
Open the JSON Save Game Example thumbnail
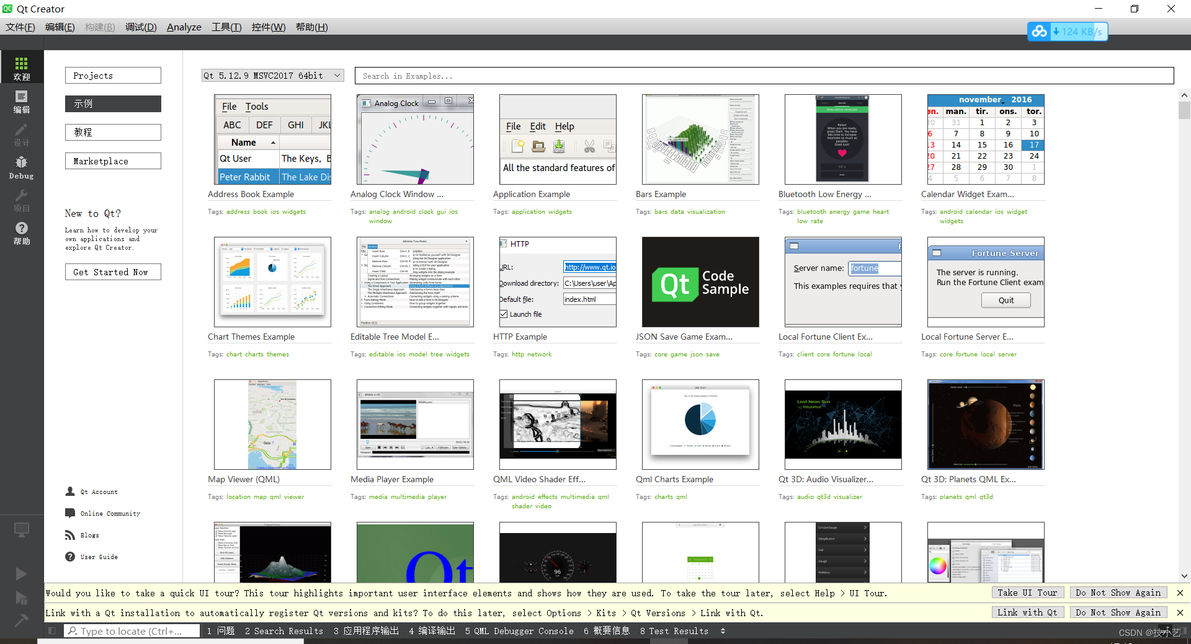[700, 282]
